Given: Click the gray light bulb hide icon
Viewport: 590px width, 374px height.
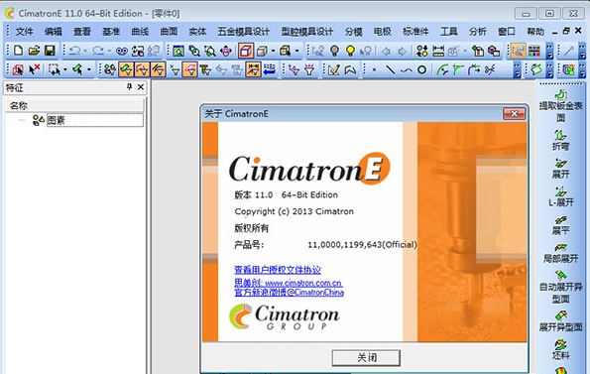Looking at the screenshot, I should pyautogui.click(x=334, y=51).
